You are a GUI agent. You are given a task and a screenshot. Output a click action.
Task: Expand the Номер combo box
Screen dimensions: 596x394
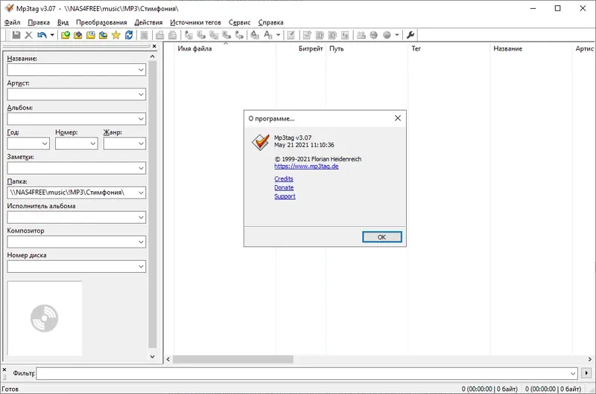click(x=92, y=143)
